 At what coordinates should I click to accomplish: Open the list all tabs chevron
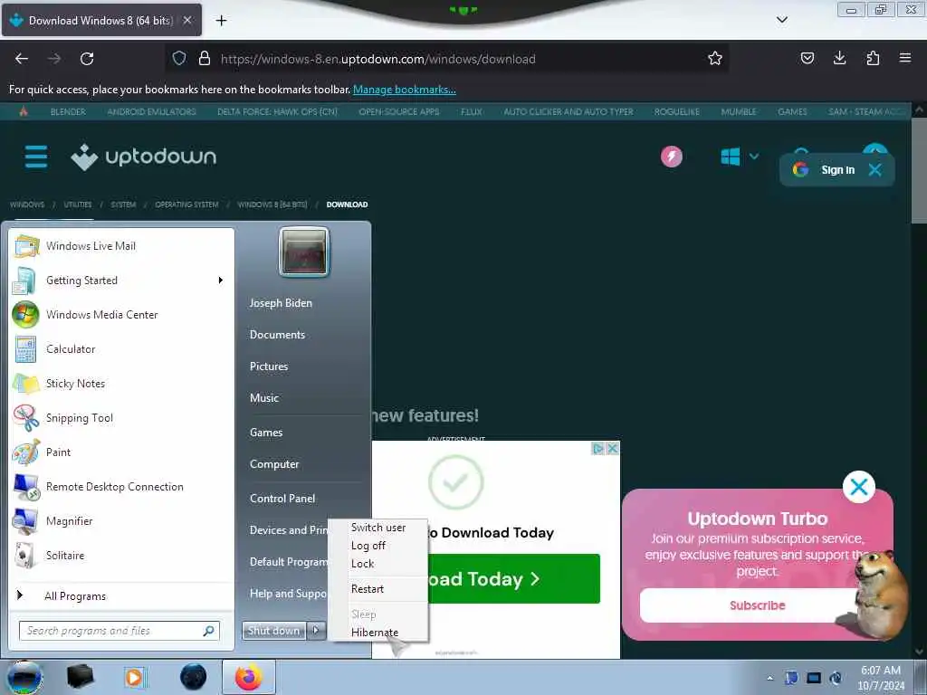781,20
